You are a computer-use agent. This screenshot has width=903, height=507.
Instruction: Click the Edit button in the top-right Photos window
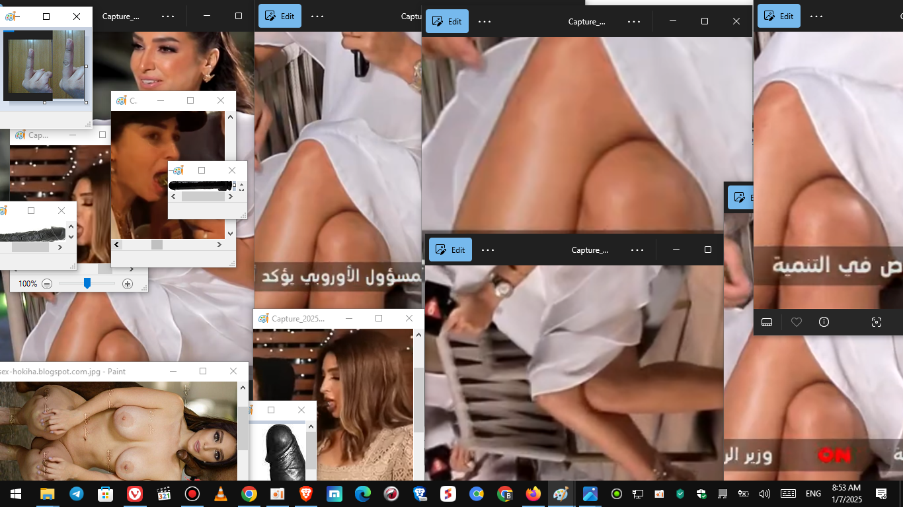click(x=779, y=17)
